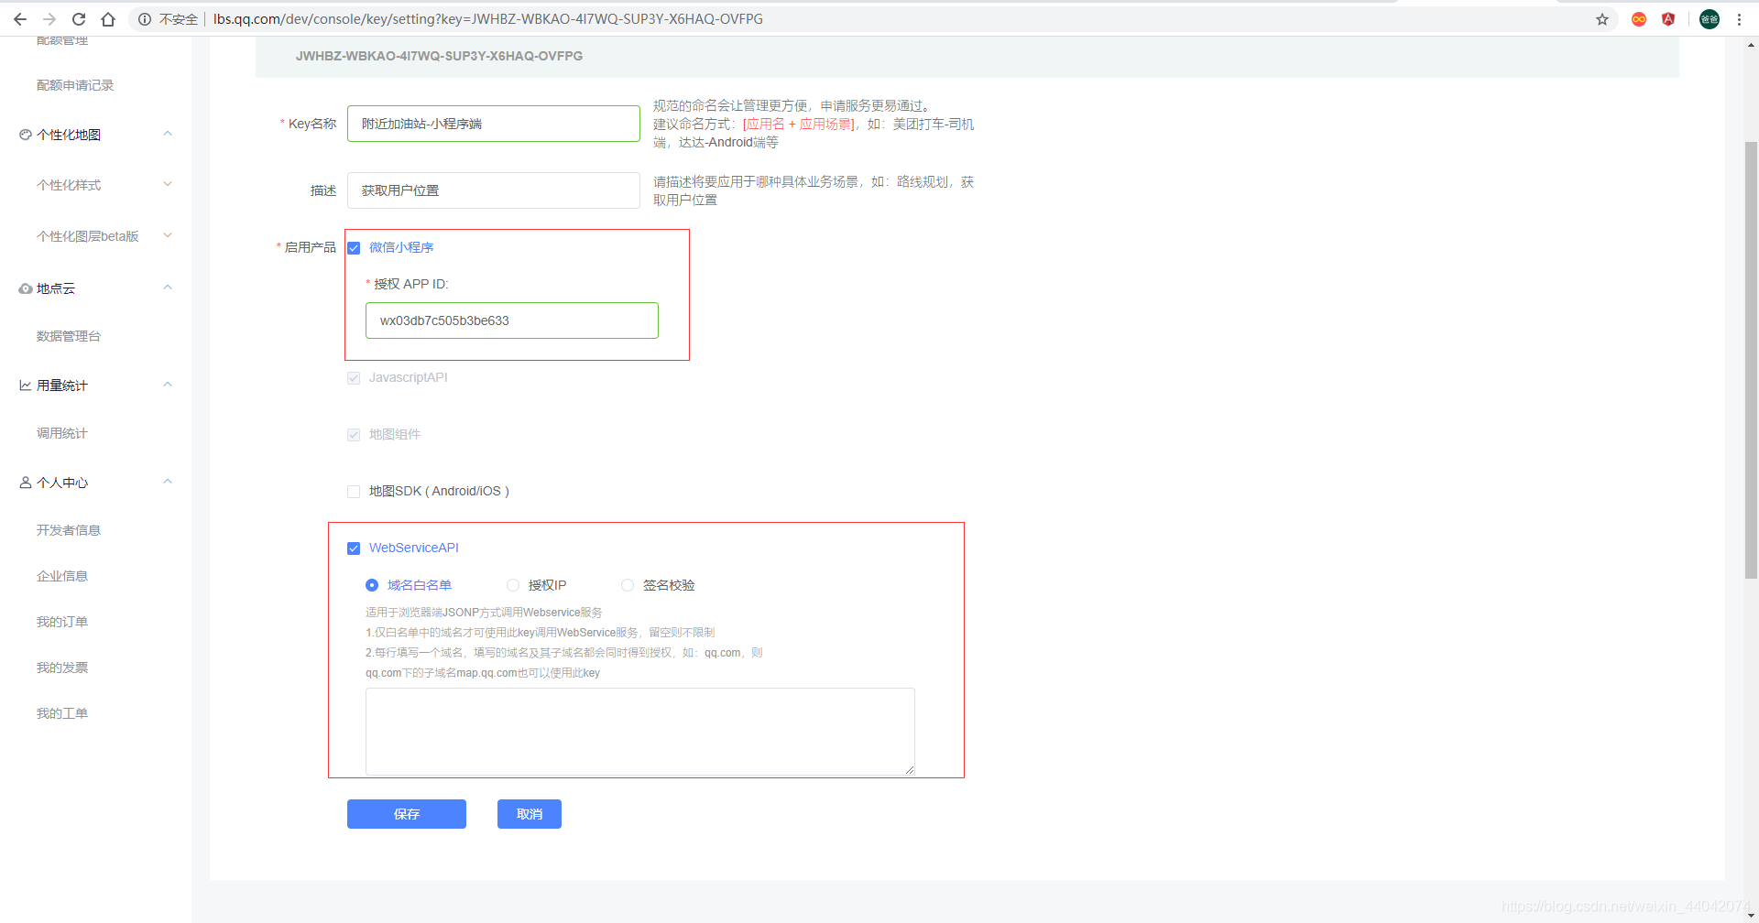Image resolution: width=1759 pixels, height=923 pixels.
Task: Click inside the domain whitelist textarea
Action: [x=640, y=732]
